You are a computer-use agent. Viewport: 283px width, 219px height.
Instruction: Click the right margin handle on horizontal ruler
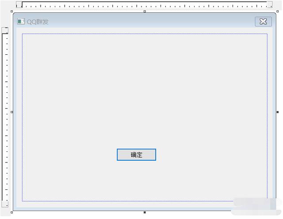(270, 4)
